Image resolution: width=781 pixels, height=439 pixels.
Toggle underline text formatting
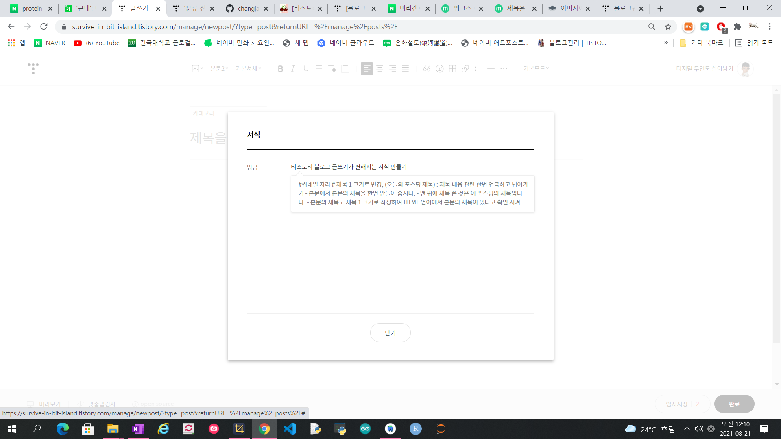point(306,69)
